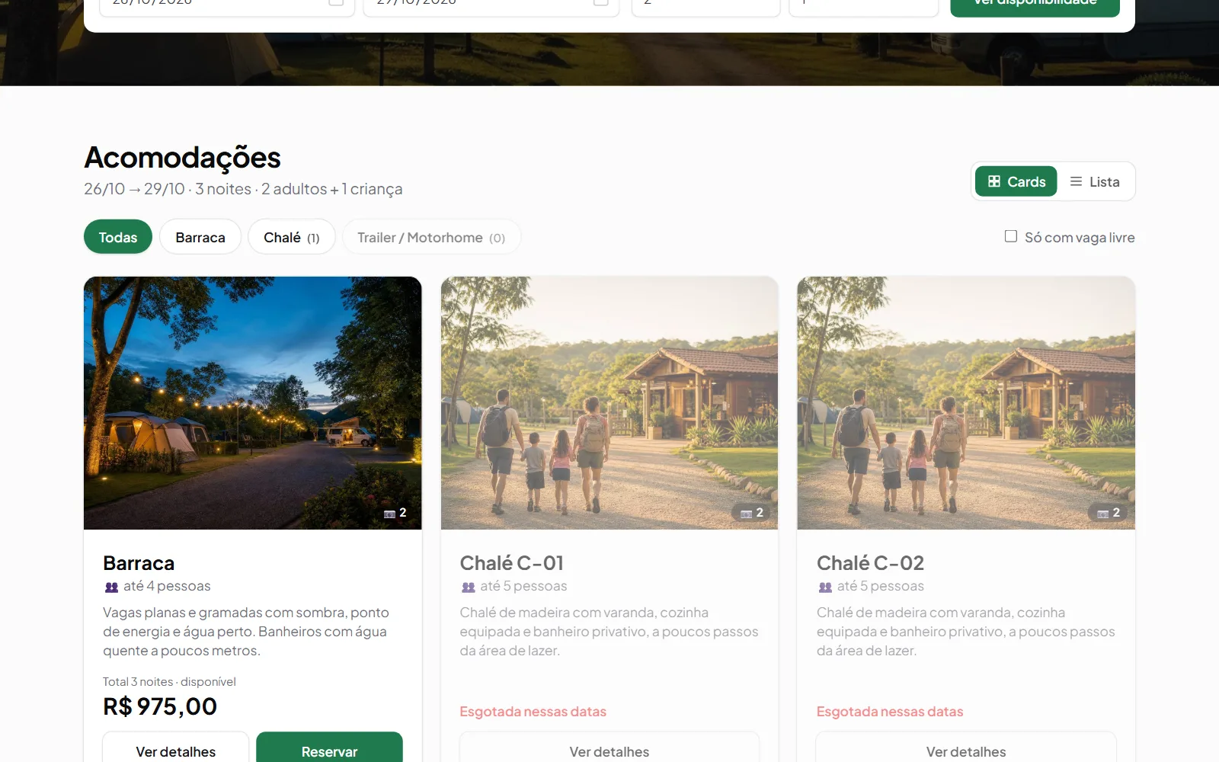Switch to Cards view
The height and width of the screenshot is (762, 1219).
point(1016,181)
